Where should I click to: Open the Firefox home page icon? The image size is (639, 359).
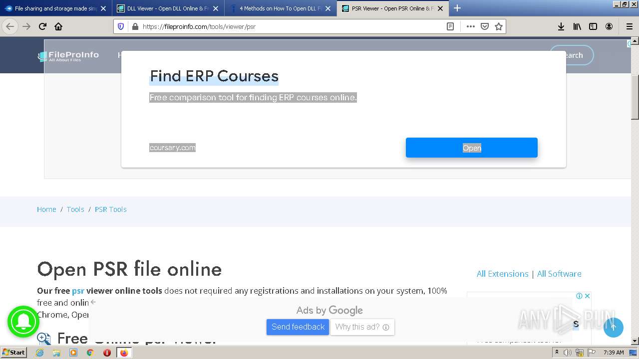[x=58, y=26]
